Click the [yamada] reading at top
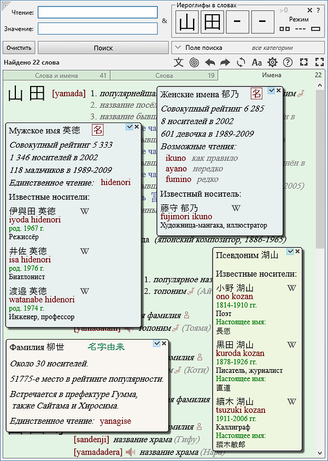Viewport: 328px width, 461px height. 69,94
